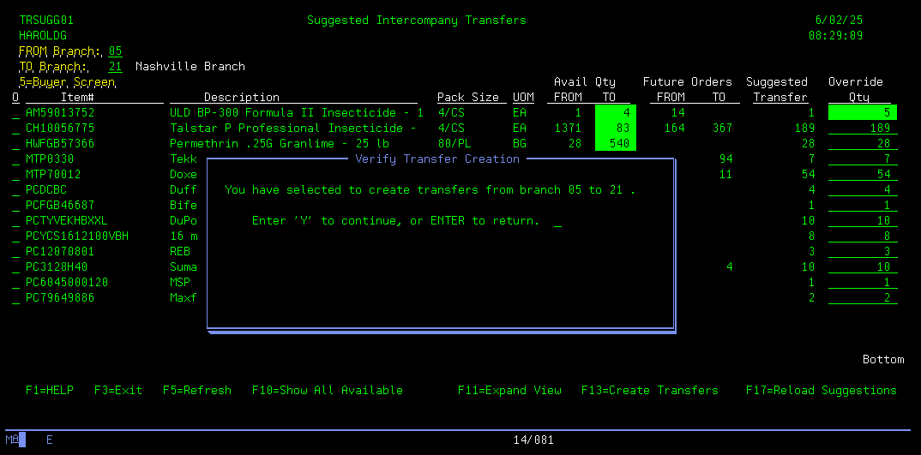Click option field for item PC79649886
This screenshot has height=455, width=921.
(x=15, y=298)
